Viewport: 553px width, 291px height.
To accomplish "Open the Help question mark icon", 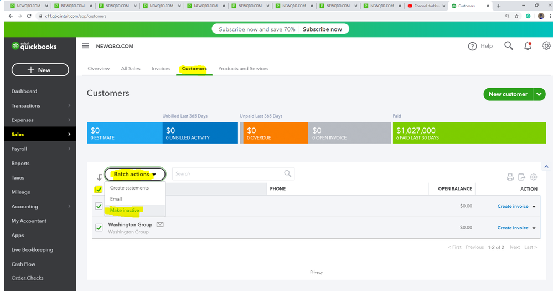I will (472, 46).
